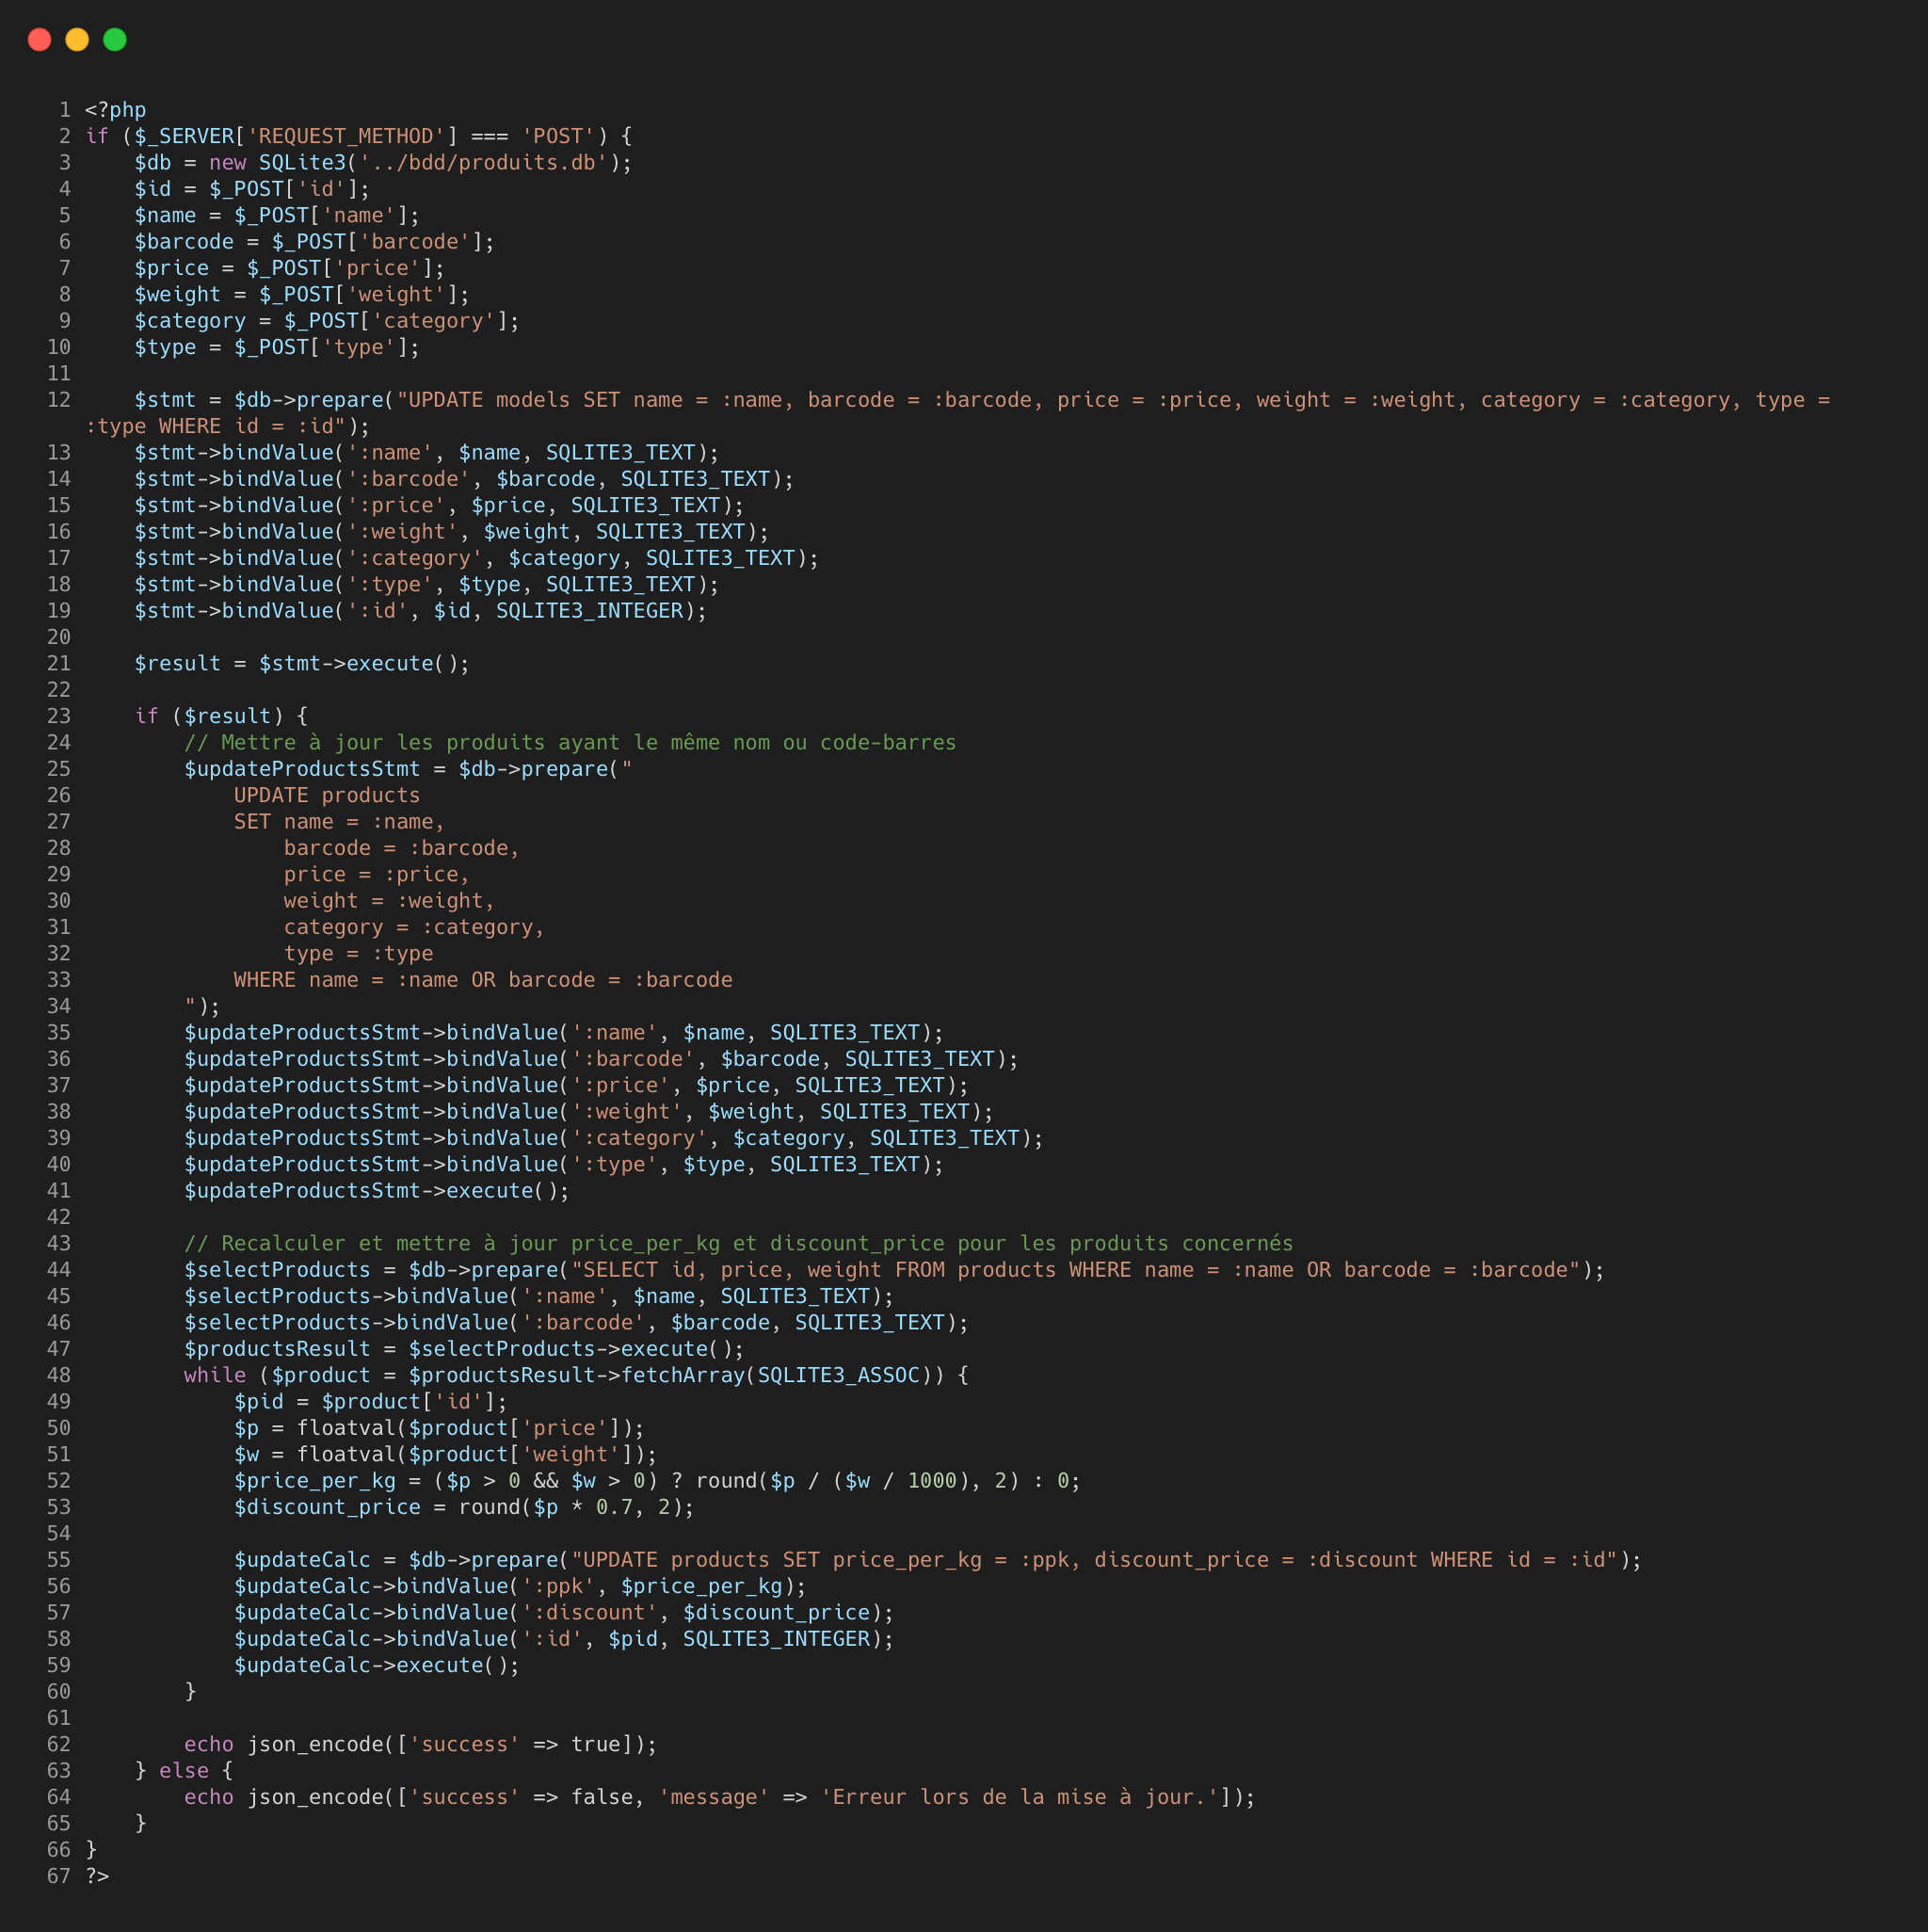The height and width of the screenshot is (1932, 1928).
Task: Click line number 12 in the gutter
Action: coord(58,399)
